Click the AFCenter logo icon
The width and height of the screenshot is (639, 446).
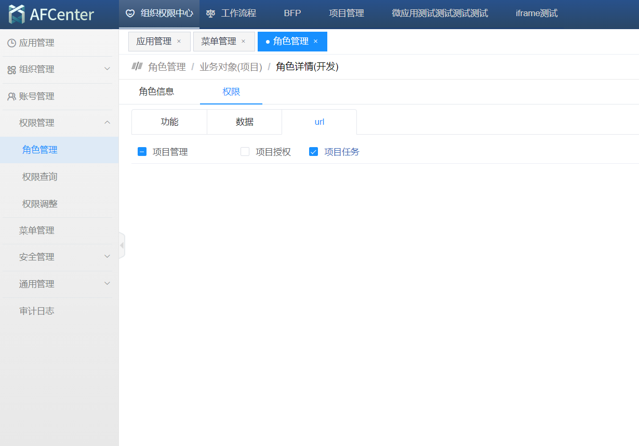point(17,14)
